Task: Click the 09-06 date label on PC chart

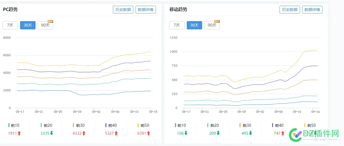Action: pos(115,112)
